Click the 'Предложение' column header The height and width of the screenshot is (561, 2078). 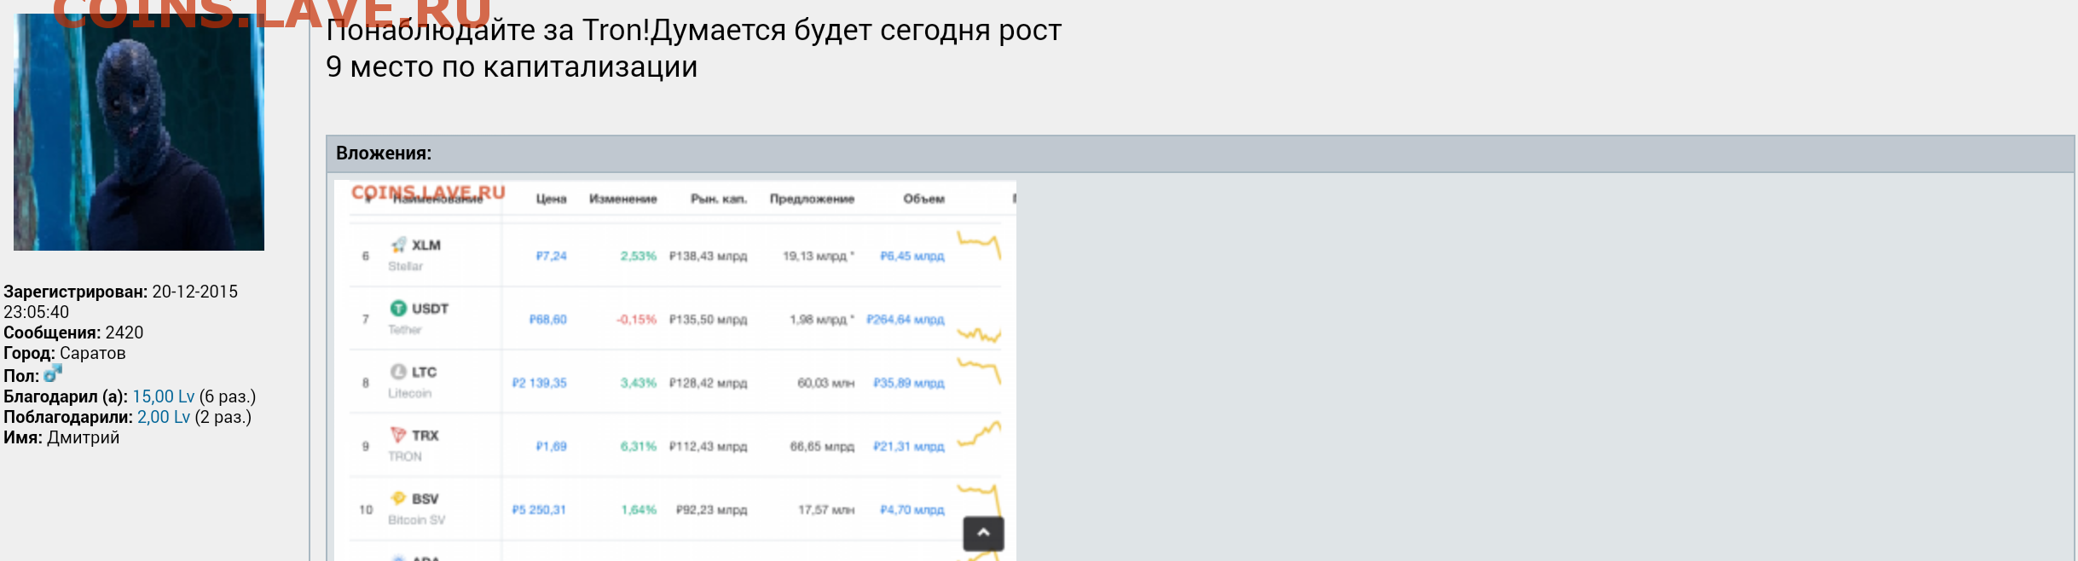[812, 199]
